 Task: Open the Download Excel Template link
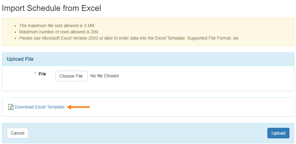coord(40,107)
